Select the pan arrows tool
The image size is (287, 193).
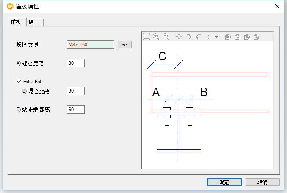tap(179, 37)
